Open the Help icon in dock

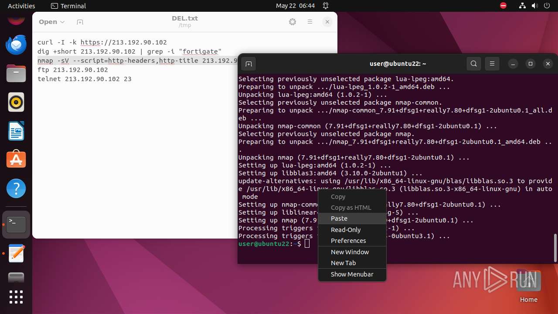point(16,189)
